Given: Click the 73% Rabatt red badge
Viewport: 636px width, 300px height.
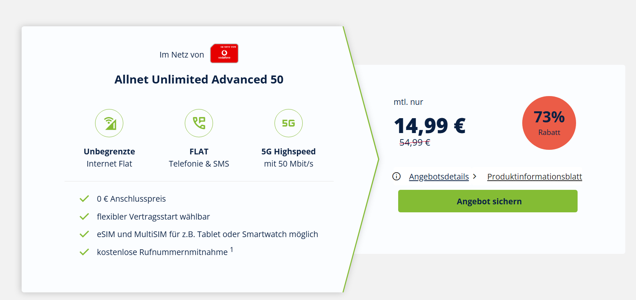Looking at the screenshot, I should (x=549, y=123).
